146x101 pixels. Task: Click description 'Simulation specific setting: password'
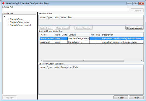[x=122, y=42]
